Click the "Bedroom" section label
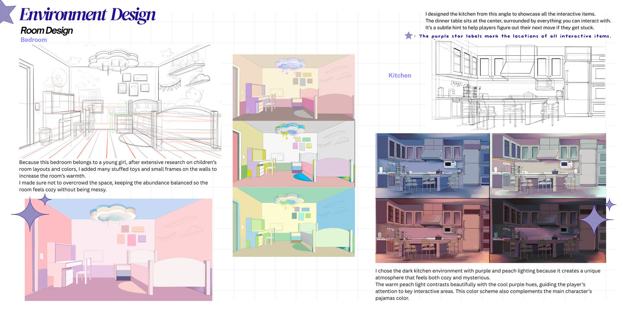The image size is (627, 313). [x=34, y=40]
